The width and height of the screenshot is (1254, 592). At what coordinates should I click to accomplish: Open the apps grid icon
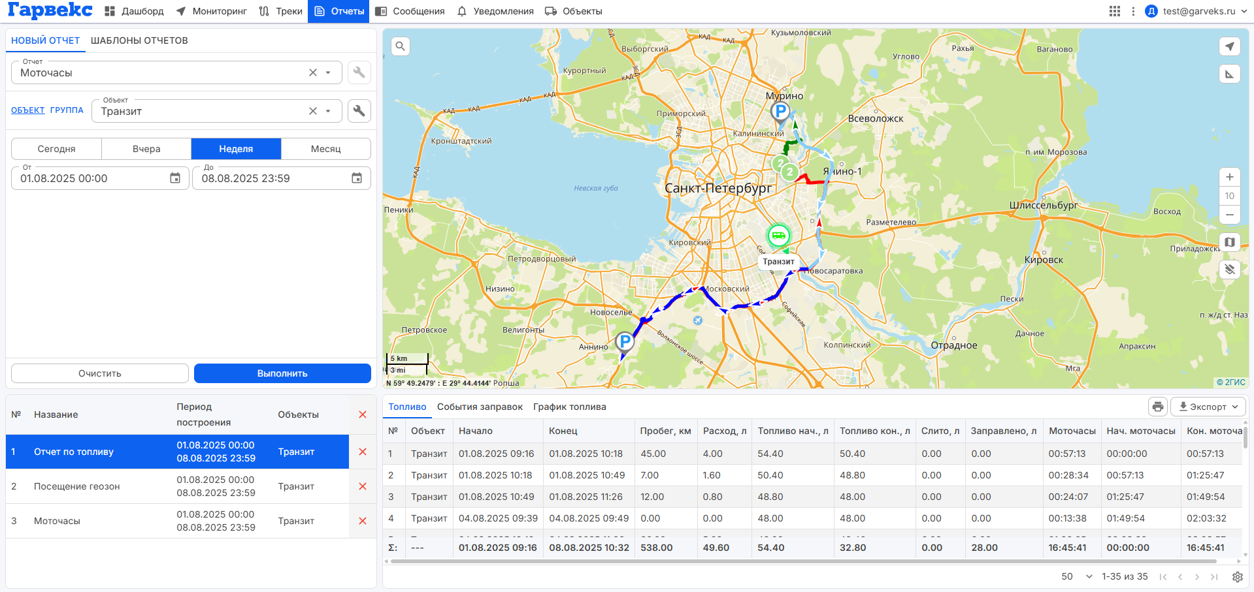[x=1115, y=11]
